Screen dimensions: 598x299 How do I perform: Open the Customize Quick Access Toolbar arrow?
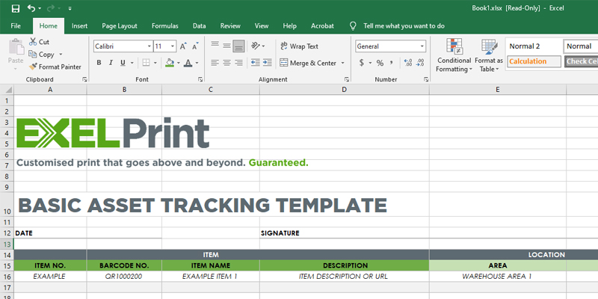point(70,8)
